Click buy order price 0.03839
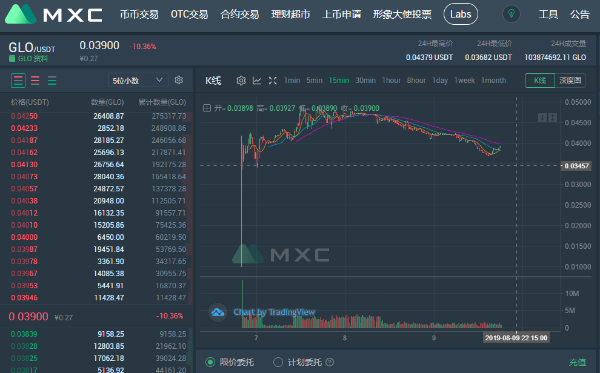Viewport: 600px width, 373px height. [24, 334]
